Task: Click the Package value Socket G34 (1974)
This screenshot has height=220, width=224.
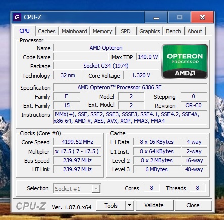Action: 106,66
